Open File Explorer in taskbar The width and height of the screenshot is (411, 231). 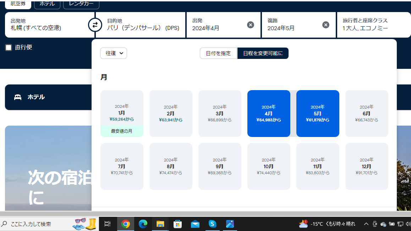(160, 224)
